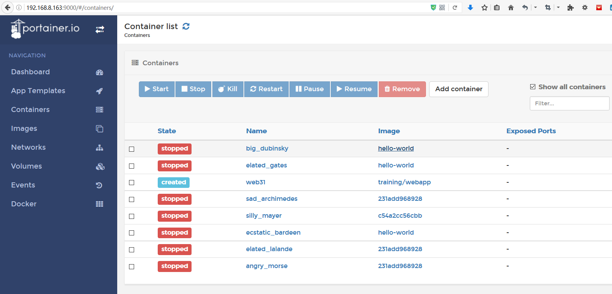Click the QR code icon in address bar

coord(442,7)
